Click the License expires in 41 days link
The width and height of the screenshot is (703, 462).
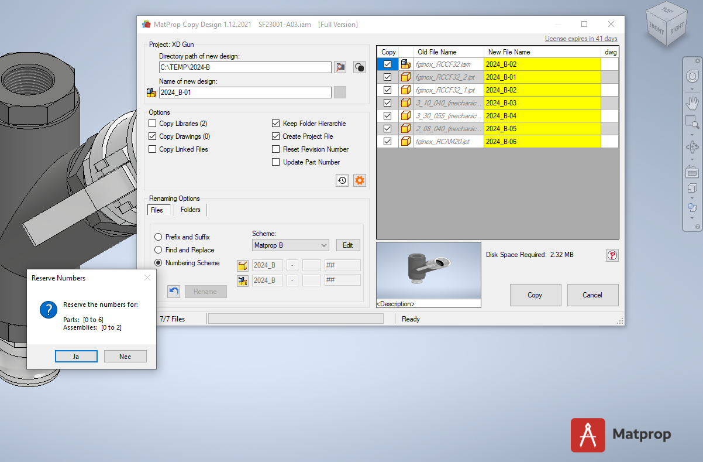coord(581,38)
